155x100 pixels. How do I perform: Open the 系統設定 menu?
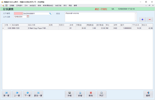[x=33, y=5]
